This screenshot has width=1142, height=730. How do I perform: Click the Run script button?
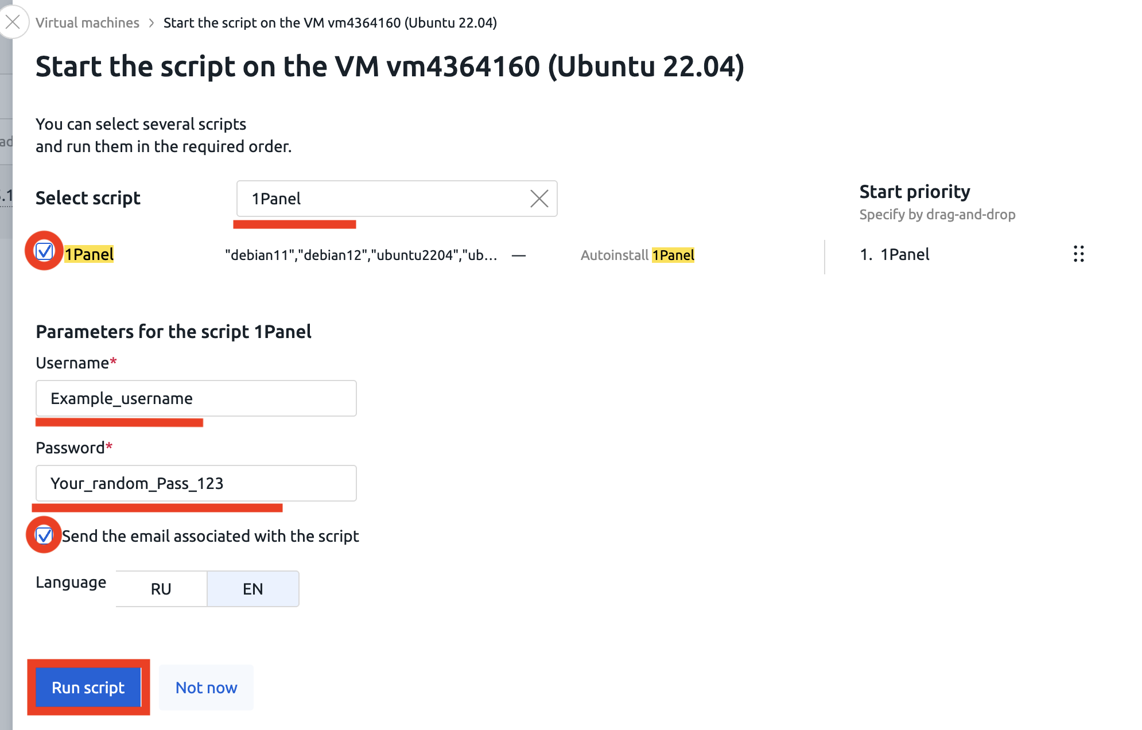click(x=88, y=688)
